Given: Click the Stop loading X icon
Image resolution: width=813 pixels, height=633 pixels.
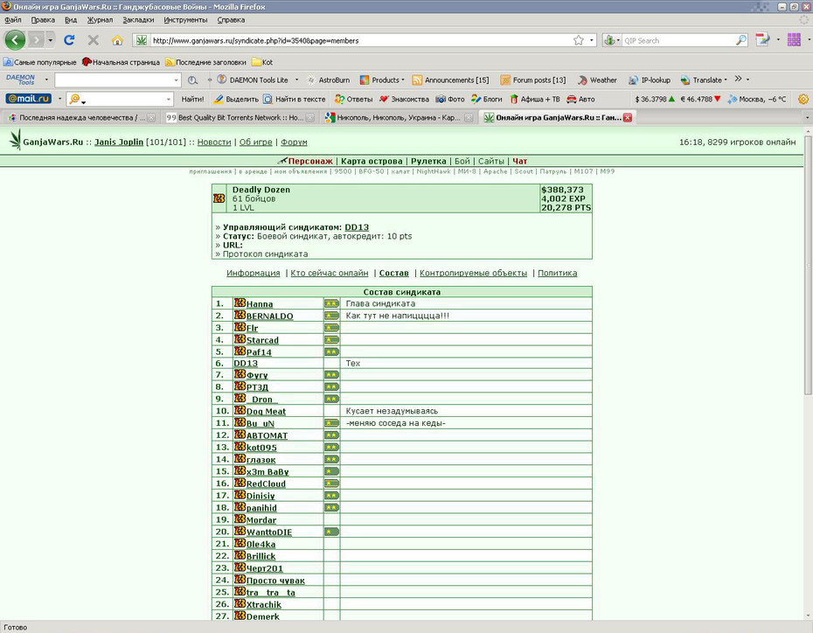Looking at the screenshot, I should (x=94, y=40).
